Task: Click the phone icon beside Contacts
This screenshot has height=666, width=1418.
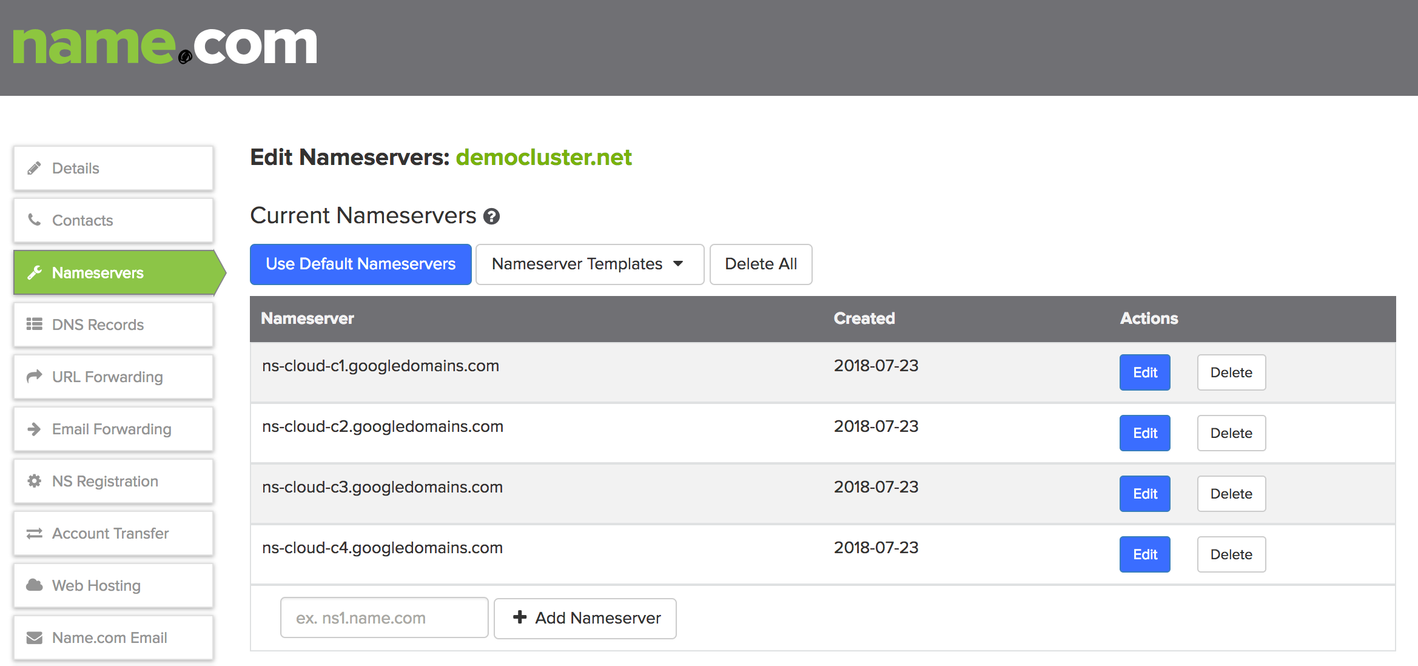Action: tap(35, 220)
